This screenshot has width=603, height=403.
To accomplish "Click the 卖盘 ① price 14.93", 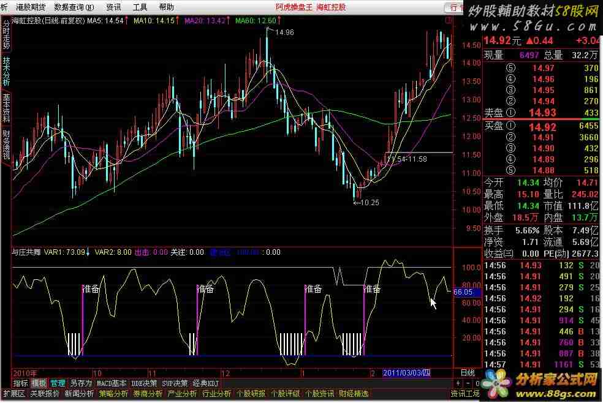I will (x=542, y=113).
